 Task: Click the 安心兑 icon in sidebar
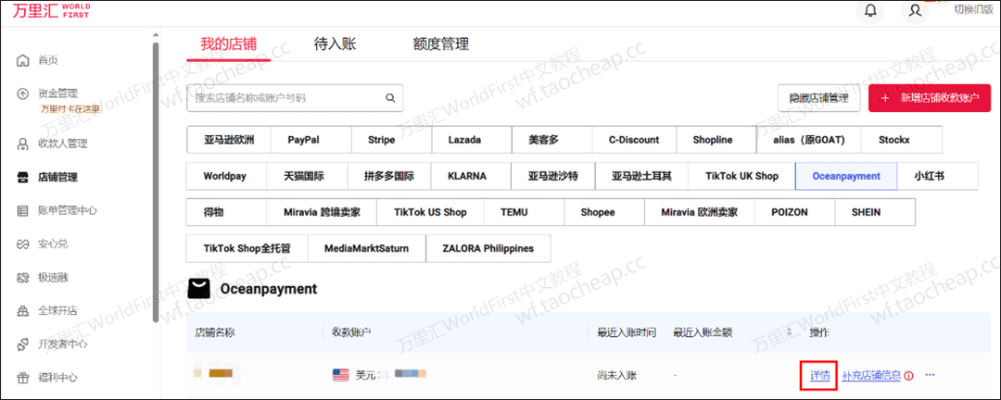[23, 244]
